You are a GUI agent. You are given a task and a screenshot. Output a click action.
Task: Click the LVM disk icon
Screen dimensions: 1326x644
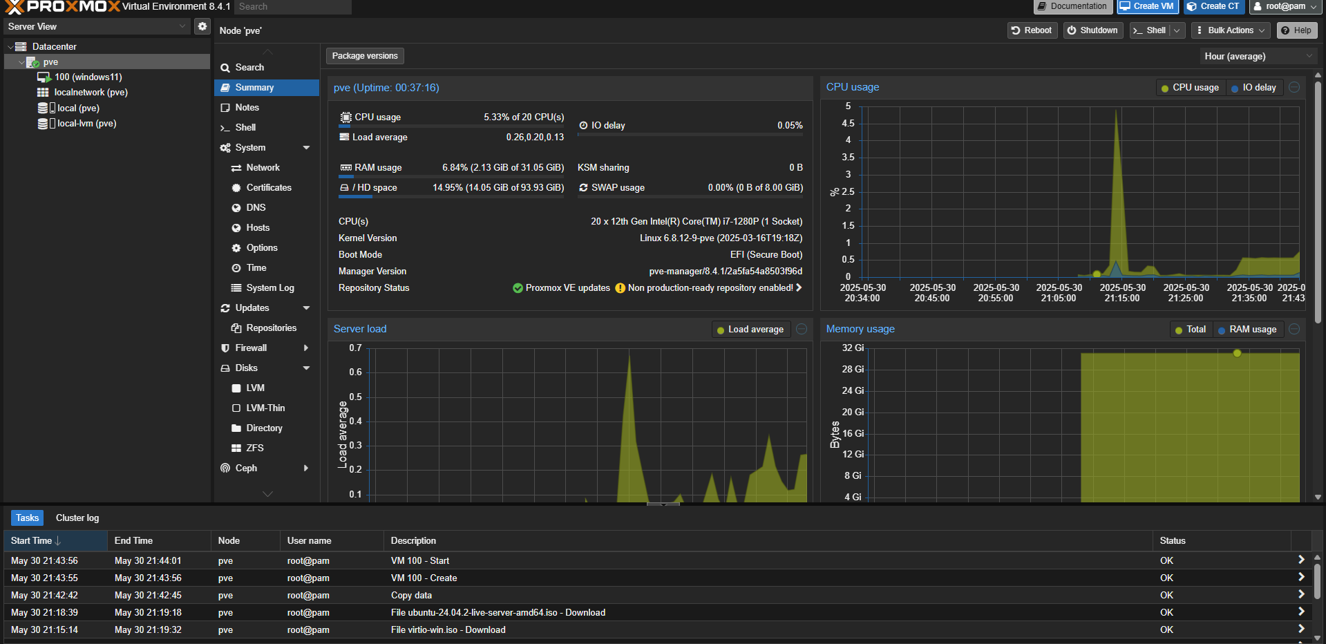tap(236, 388)
